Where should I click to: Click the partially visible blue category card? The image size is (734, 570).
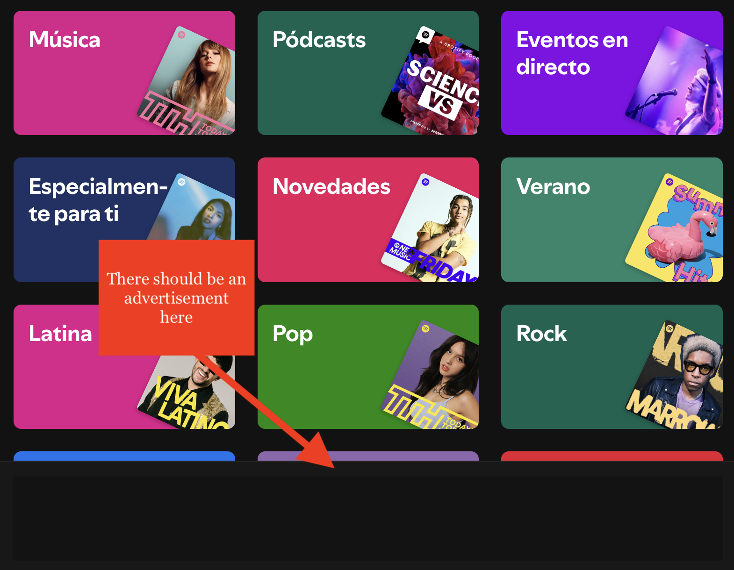coord(124,456)
